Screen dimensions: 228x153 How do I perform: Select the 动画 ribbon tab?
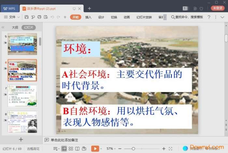127,17
